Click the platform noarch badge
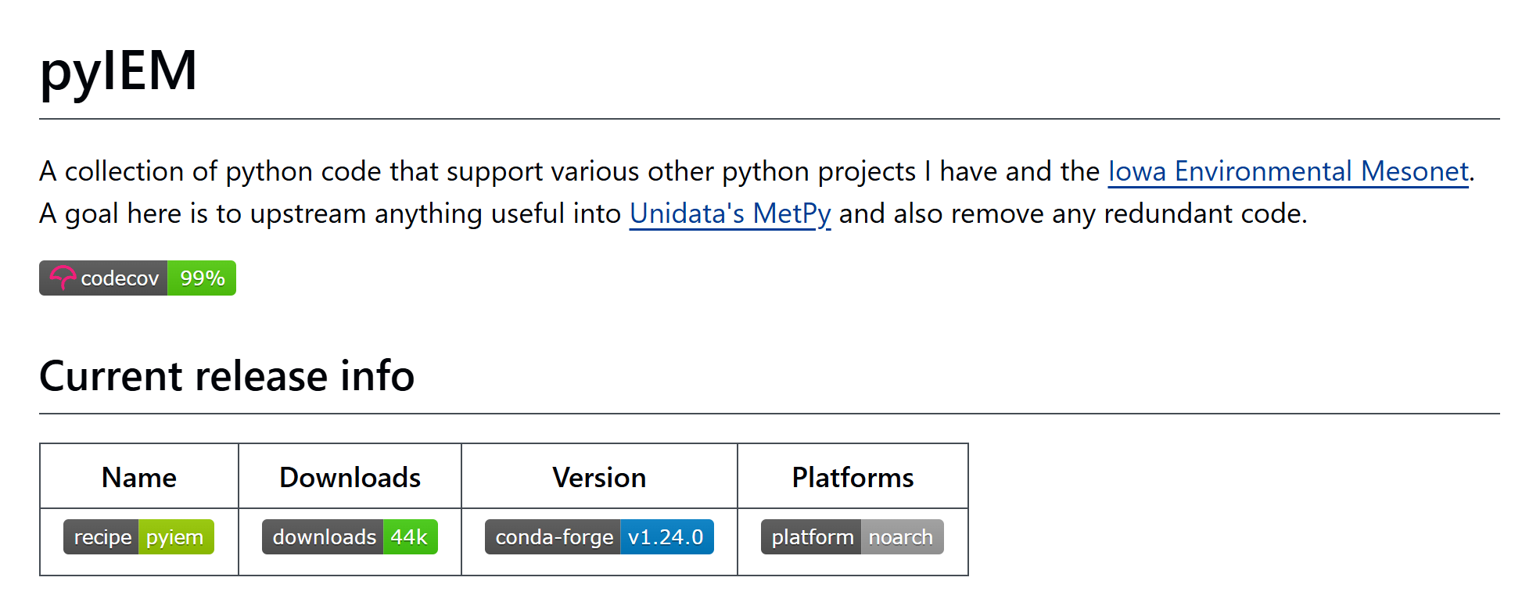The image size is (1522, 606). [853, 537]
